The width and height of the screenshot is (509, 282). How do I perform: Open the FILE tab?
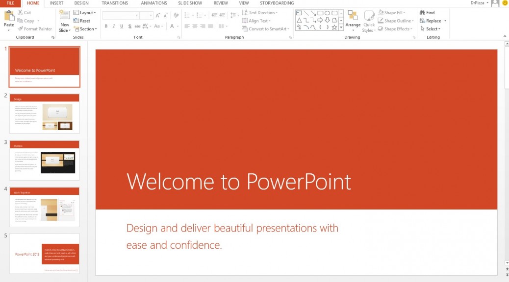(x=10, y=3)
